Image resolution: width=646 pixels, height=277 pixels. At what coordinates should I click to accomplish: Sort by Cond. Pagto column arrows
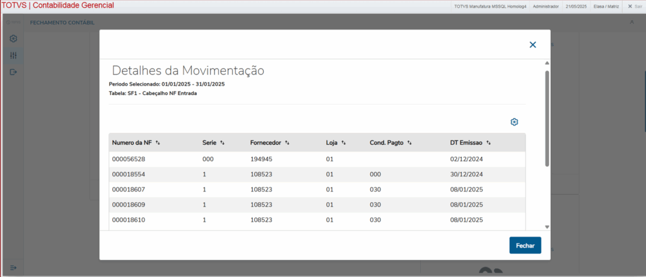(409, 143)
